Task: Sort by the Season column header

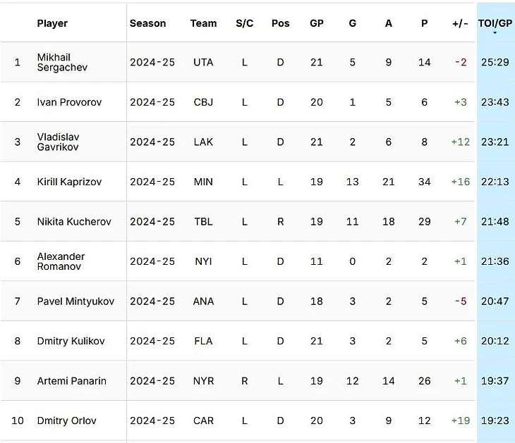Action: [147, 23]
